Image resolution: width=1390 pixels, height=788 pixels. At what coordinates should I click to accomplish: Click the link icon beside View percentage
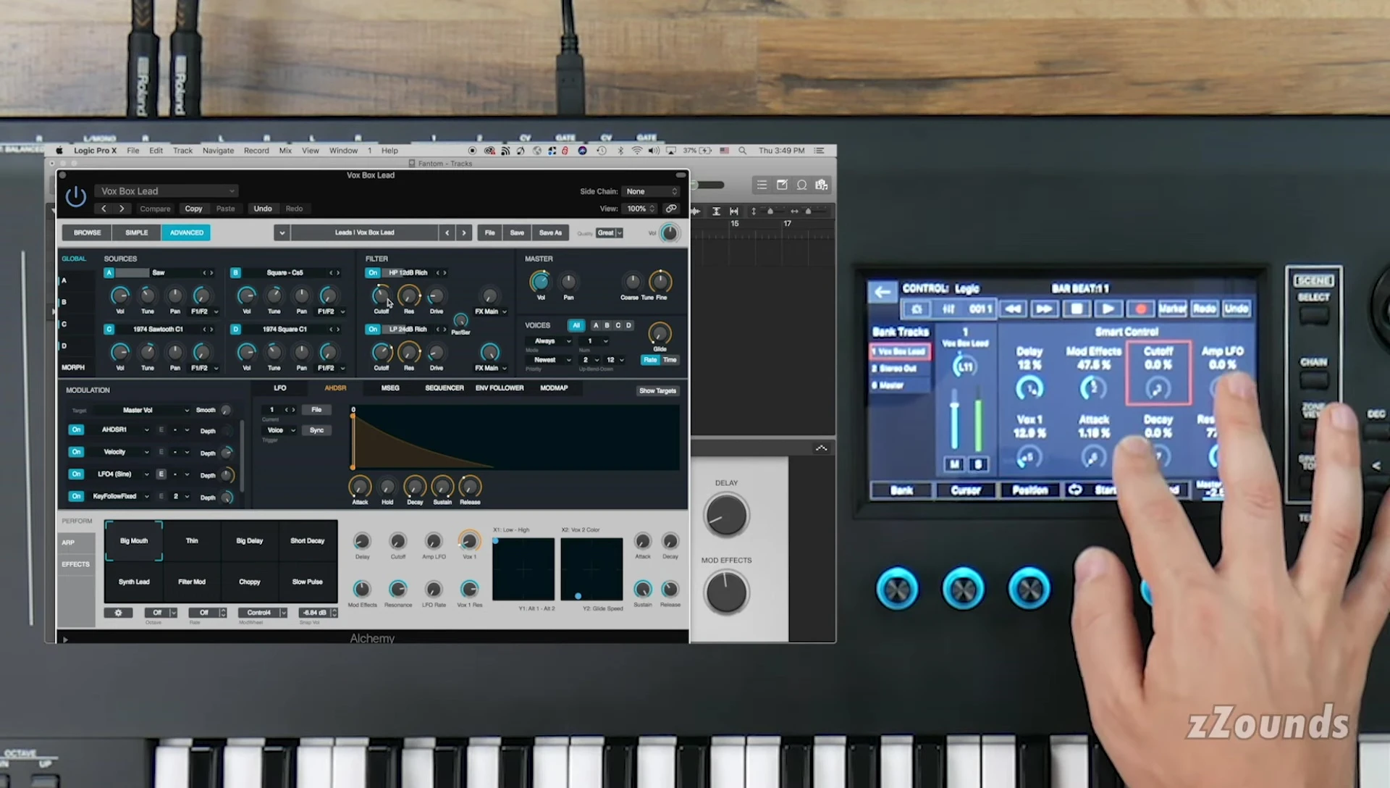(671, 209)
